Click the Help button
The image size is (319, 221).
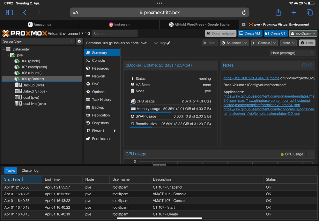(307, 43)
